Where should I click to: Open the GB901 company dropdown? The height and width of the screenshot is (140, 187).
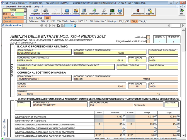click(x=25, y=10)
